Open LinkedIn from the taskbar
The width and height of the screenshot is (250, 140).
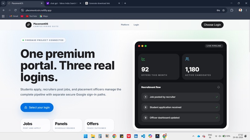[136, 136]
